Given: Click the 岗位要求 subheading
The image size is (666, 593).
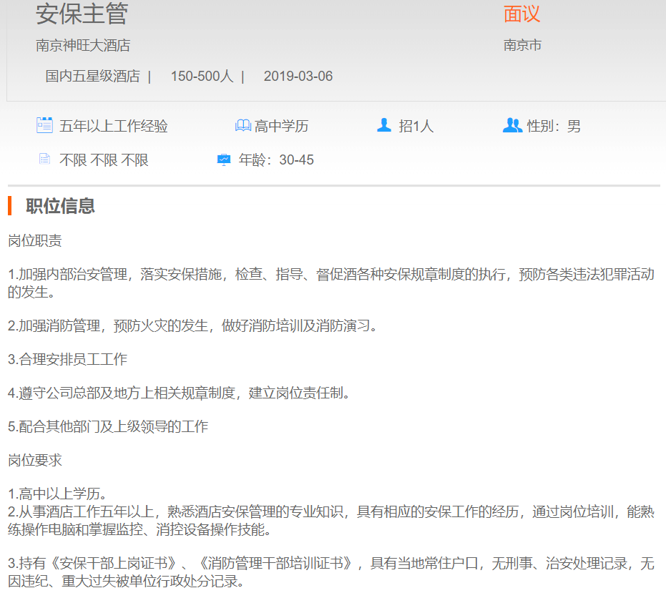Looking at the screenshot, I should coord(35,460).
